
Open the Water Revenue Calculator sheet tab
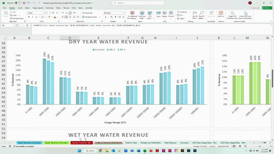(30, 142)
